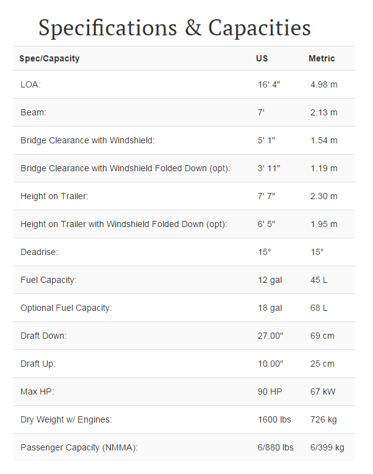Click the Metric column header
The image size is (373, 474).
tap(322, 58)
